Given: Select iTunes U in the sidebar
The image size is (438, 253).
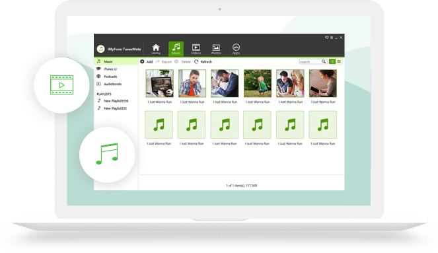Looking at the screenshot, I should [116, 69].
